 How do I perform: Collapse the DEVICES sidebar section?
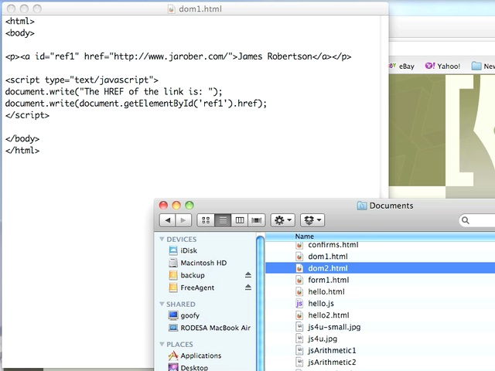162,239
